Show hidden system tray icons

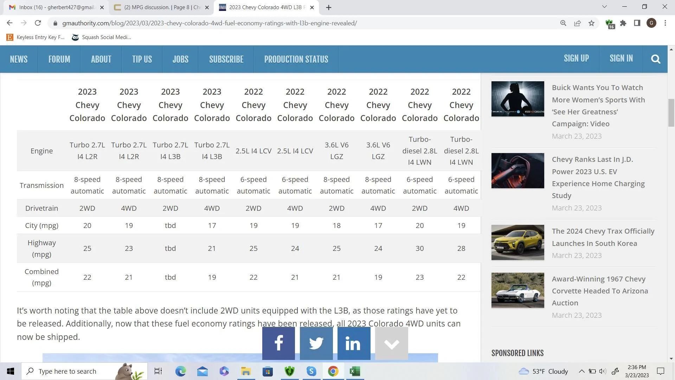point(581,371)
